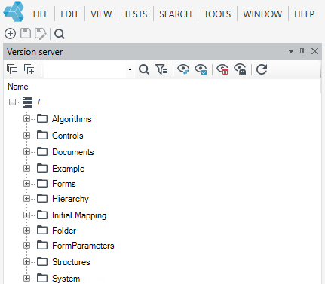Click the Version server panel title
The height and width of the screenshot is (284, 325).
[x=35, y=52]
